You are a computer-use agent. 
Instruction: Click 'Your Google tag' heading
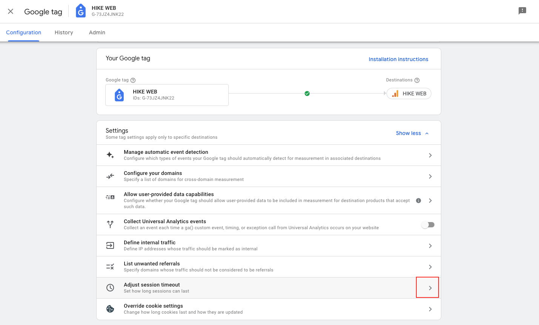click(128, 58)
